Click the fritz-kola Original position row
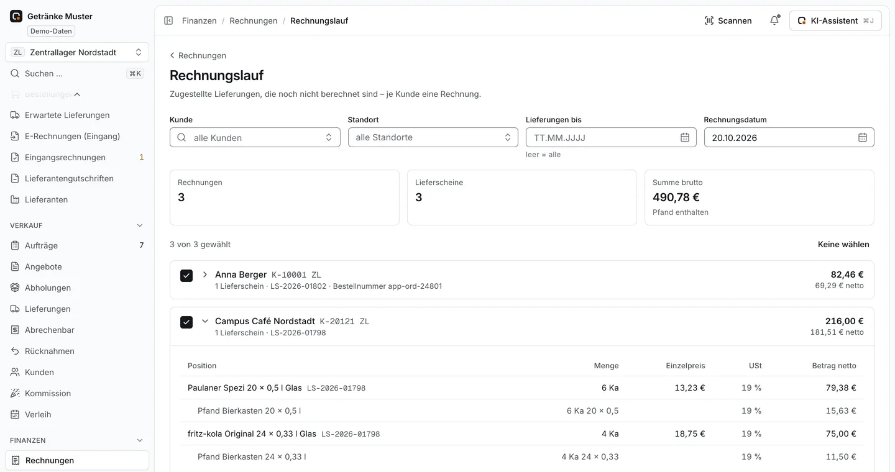The image size is (895, 472). (x=522, y=433)
